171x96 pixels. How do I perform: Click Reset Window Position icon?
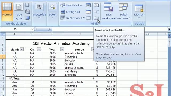(96, 18)
